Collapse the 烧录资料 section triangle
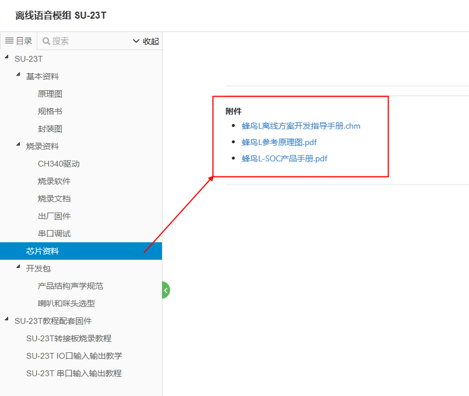The image size is (469, 396). (x=18, y=144)
